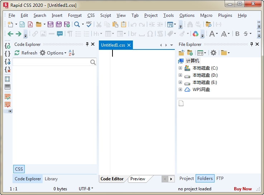
Task: Open file using the folder icon
Action: point(39,24)
